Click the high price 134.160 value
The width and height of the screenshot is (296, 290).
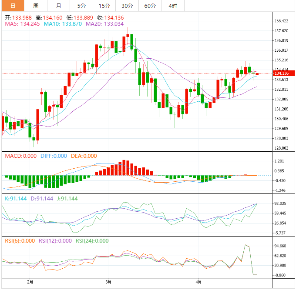[x=53, y=18]
